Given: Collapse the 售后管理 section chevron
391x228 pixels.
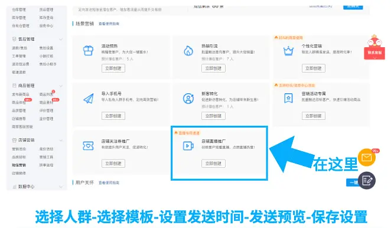Looking at the screenshot, I should (61, 39).
